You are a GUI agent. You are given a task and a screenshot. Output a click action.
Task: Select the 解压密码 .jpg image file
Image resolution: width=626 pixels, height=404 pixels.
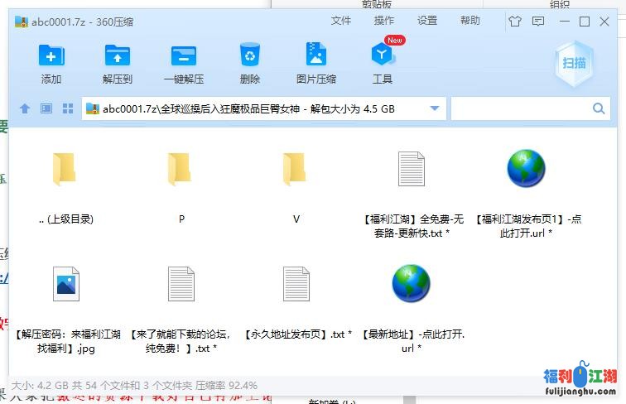pos(65,284)
